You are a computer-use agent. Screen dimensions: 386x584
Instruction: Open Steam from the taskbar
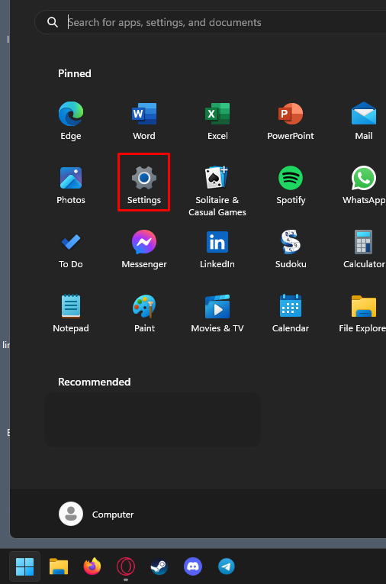(x=159, y=566)
